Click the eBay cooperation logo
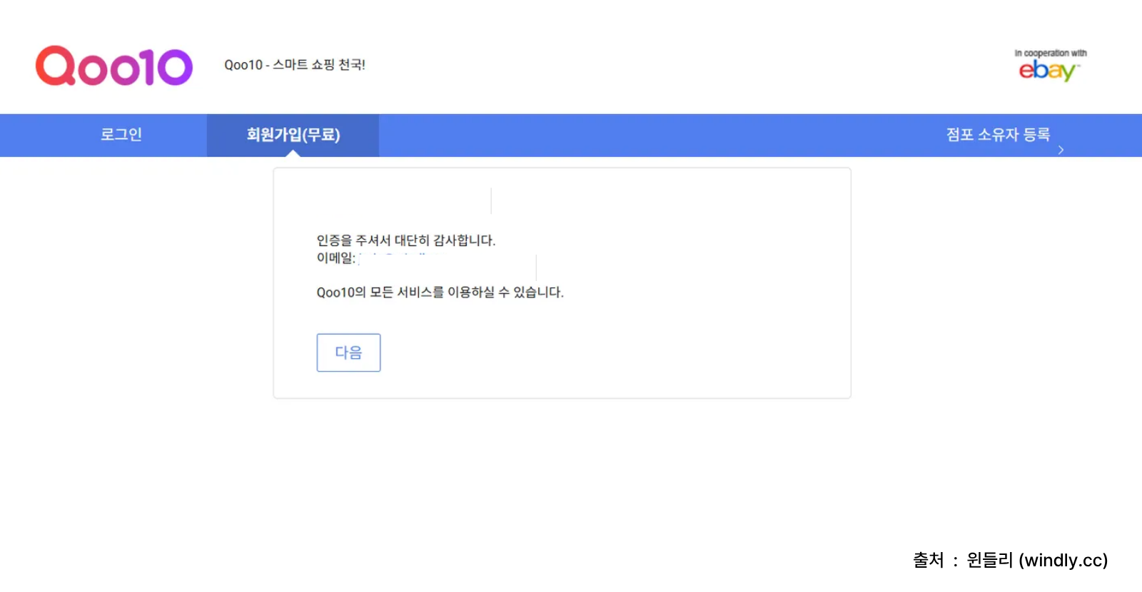 pos(1050,66)
